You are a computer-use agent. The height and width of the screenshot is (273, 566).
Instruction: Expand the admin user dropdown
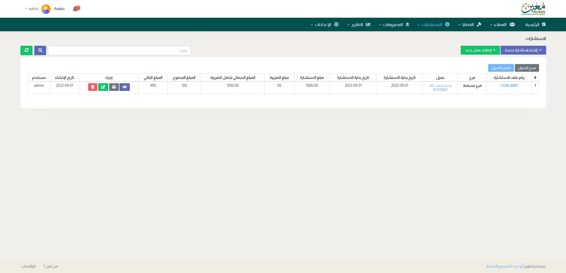tap(32, 9)
